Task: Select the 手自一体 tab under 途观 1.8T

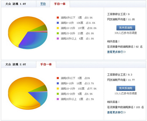Action: [60, 4]
